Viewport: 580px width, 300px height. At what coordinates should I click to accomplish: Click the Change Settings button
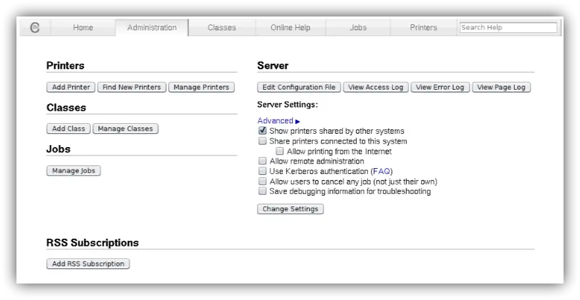pos(290,209)
